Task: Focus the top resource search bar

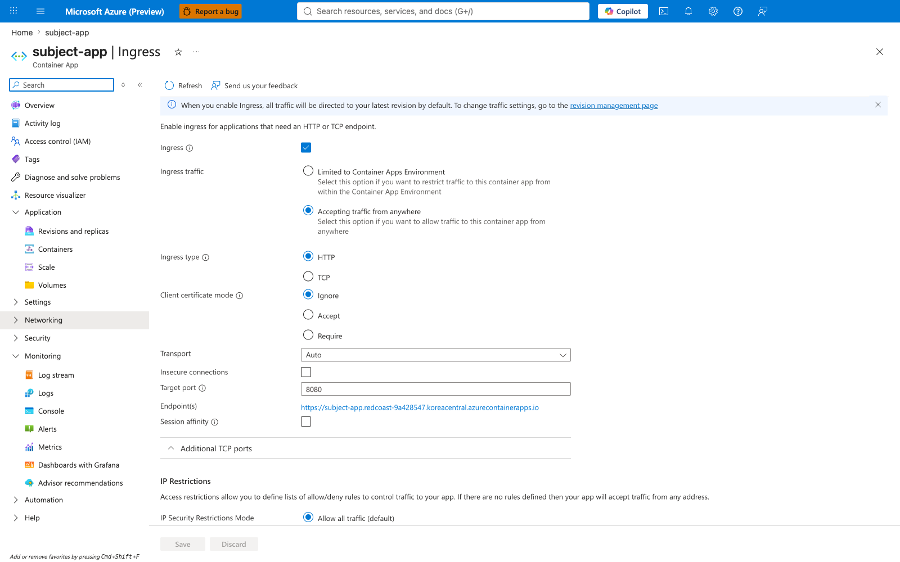Action: pos(443,11)
